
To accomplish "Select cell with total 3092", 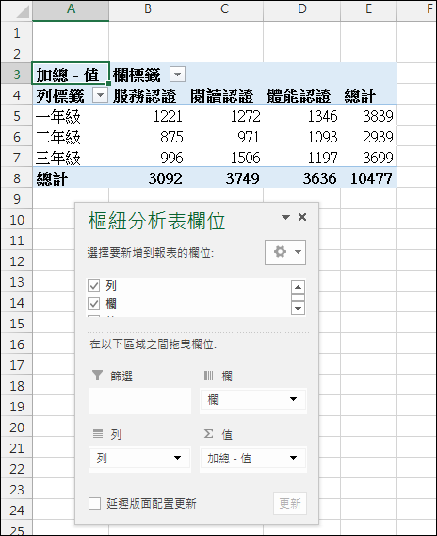I will pyautogui.click(x=147, y=177).
